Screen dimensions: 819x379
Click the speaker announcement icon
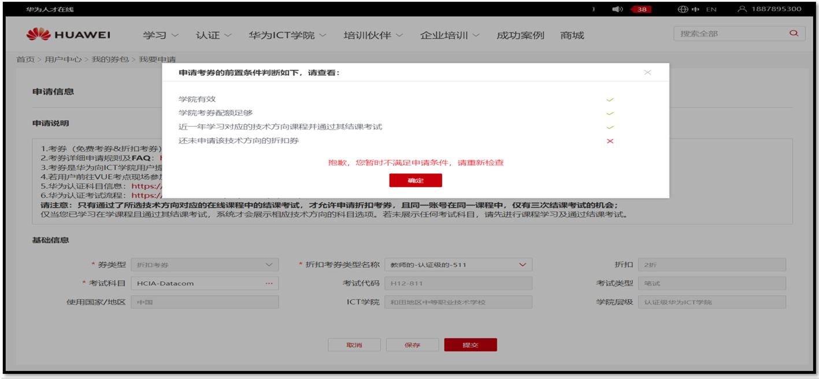(617, 9)
